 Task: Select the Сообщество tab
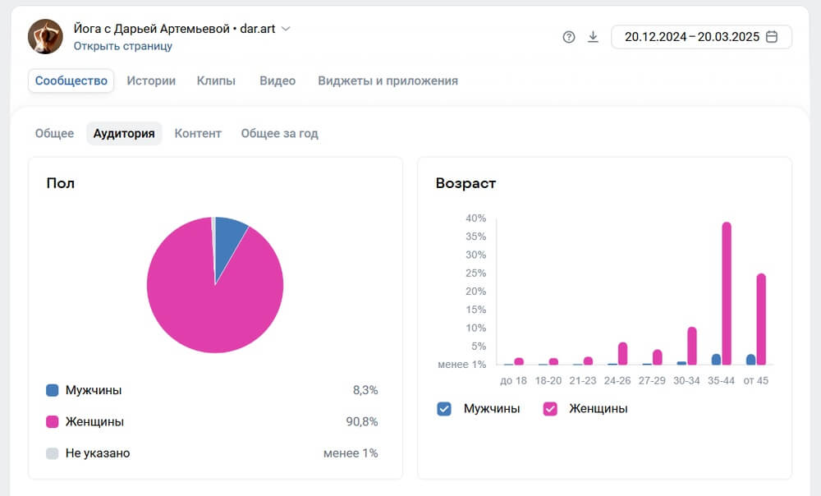(71, 80)
